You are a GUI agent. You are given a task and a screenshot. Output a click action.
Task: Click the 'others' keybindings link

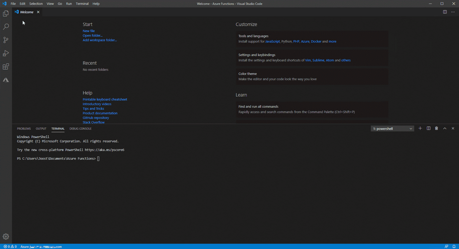(346, 60)
